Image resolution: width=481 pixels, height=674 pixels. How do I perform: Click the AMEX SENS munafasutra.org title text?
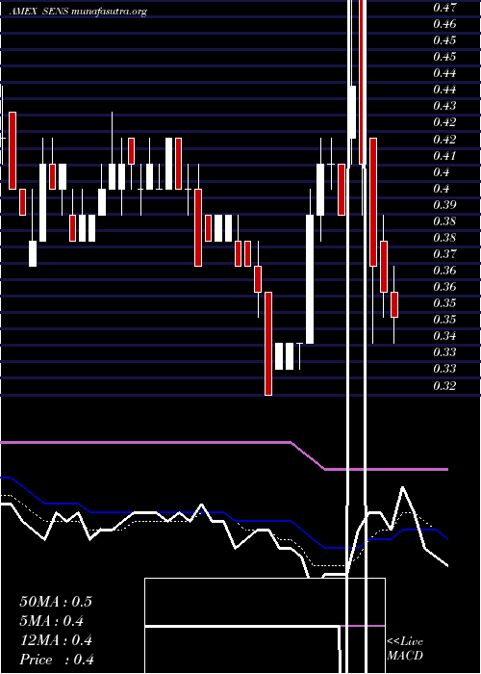coord(78,12)
